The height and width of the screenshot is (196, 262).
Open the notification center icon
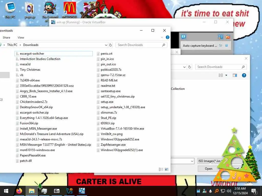tap(254, 191)
